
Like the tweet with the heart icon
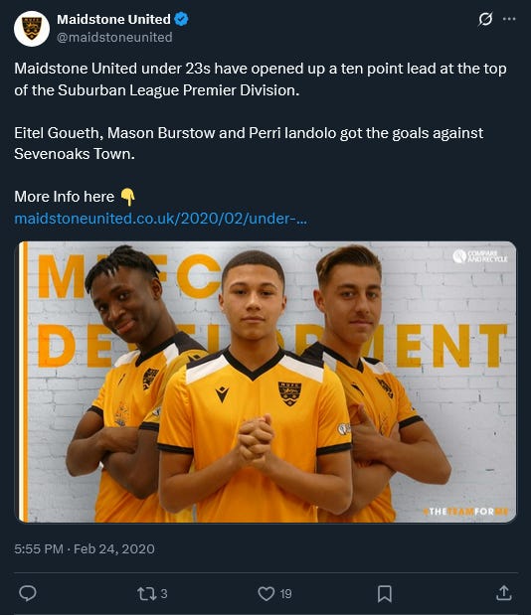(266, 593)
